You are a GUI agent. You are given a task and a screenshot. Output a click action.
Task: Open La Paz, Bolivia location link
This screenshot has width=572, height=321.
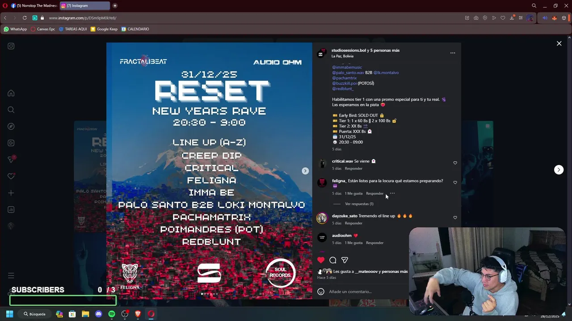pos(342,56)
